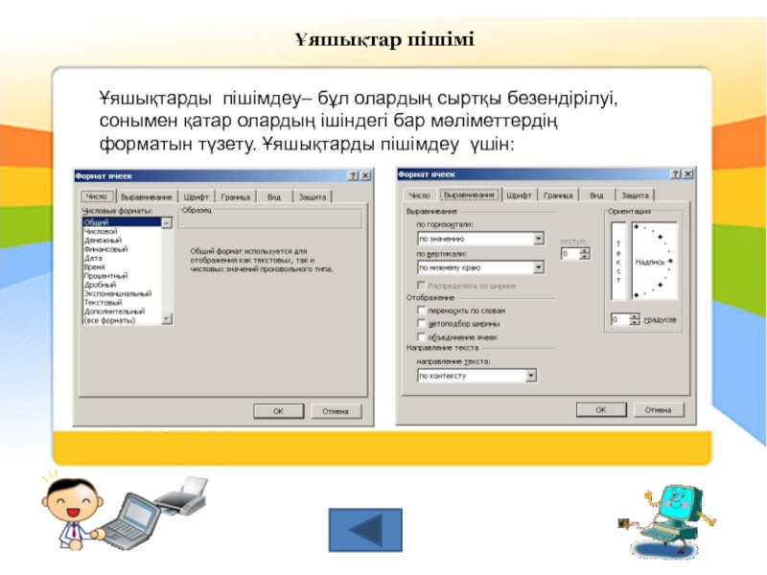Click the отступ spinner arrows

pyautogui.click(x=585, y=254)
